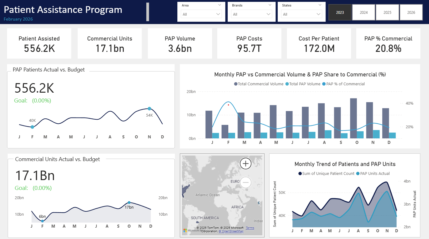Select the Commercial Units KPI card
429x239 pixels.
click(x=110, y=43)
